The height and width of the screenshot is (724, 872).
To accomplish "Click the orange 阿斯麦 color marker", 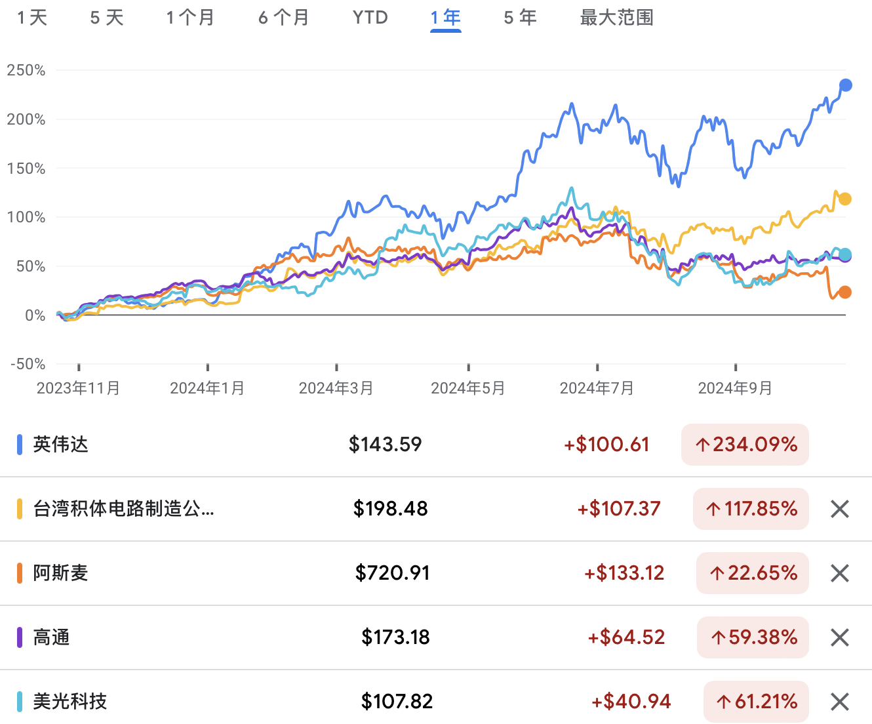I will click(x=20, y=573).
